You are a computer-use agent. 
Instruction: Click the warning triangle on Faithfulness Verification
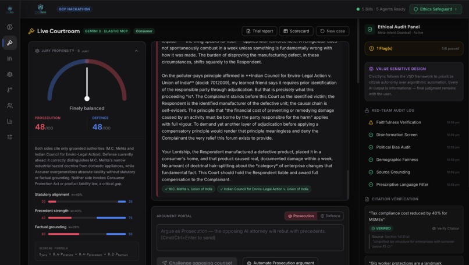click(x=371, y=122)
